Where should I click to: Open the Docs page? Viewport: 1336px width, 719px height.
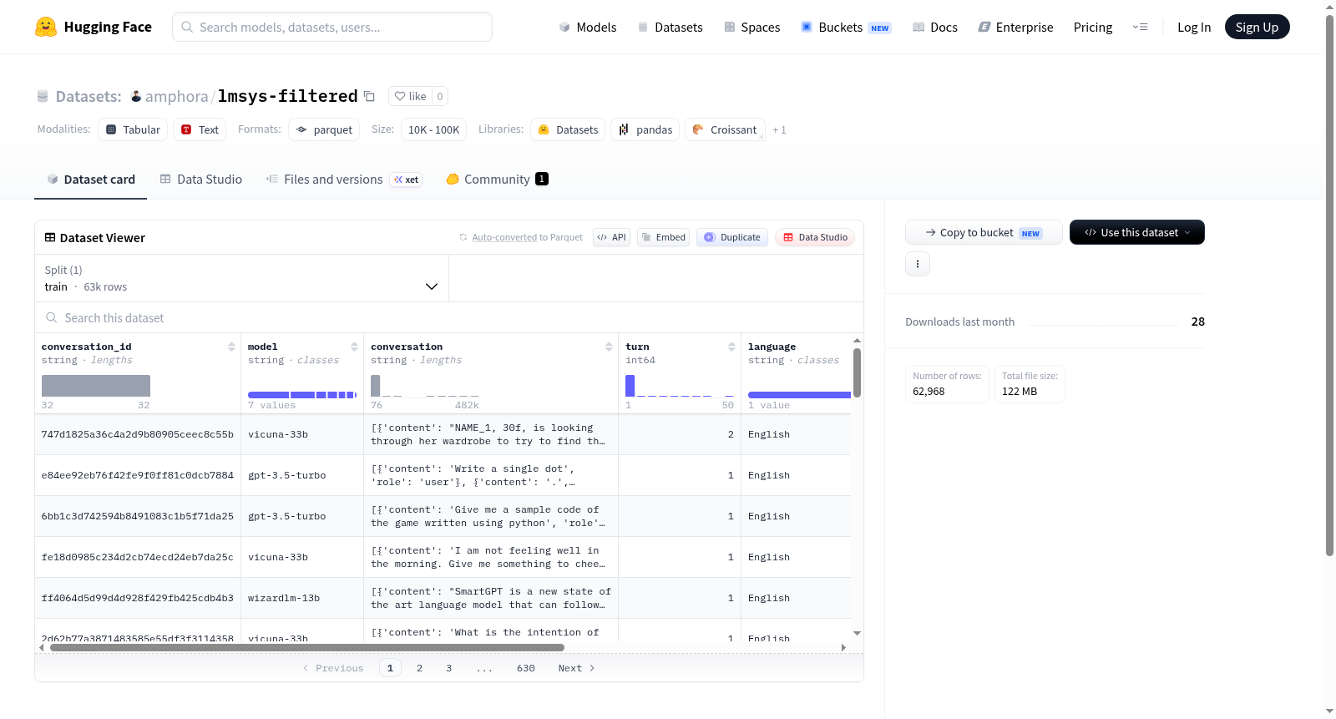tap(935, 27)
